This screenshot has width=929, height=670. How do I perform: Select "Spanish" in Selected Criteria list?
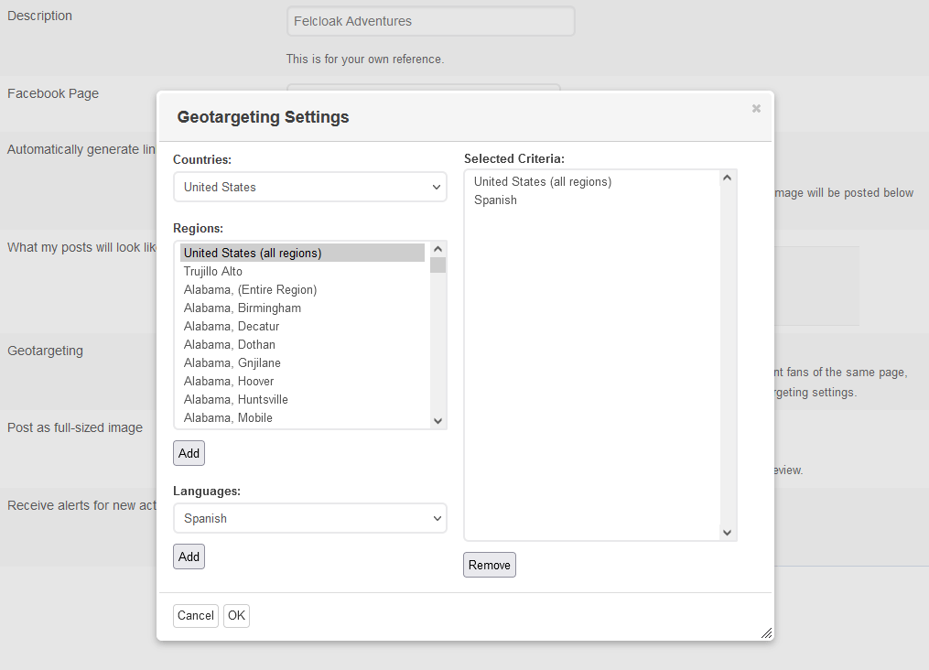495,200
